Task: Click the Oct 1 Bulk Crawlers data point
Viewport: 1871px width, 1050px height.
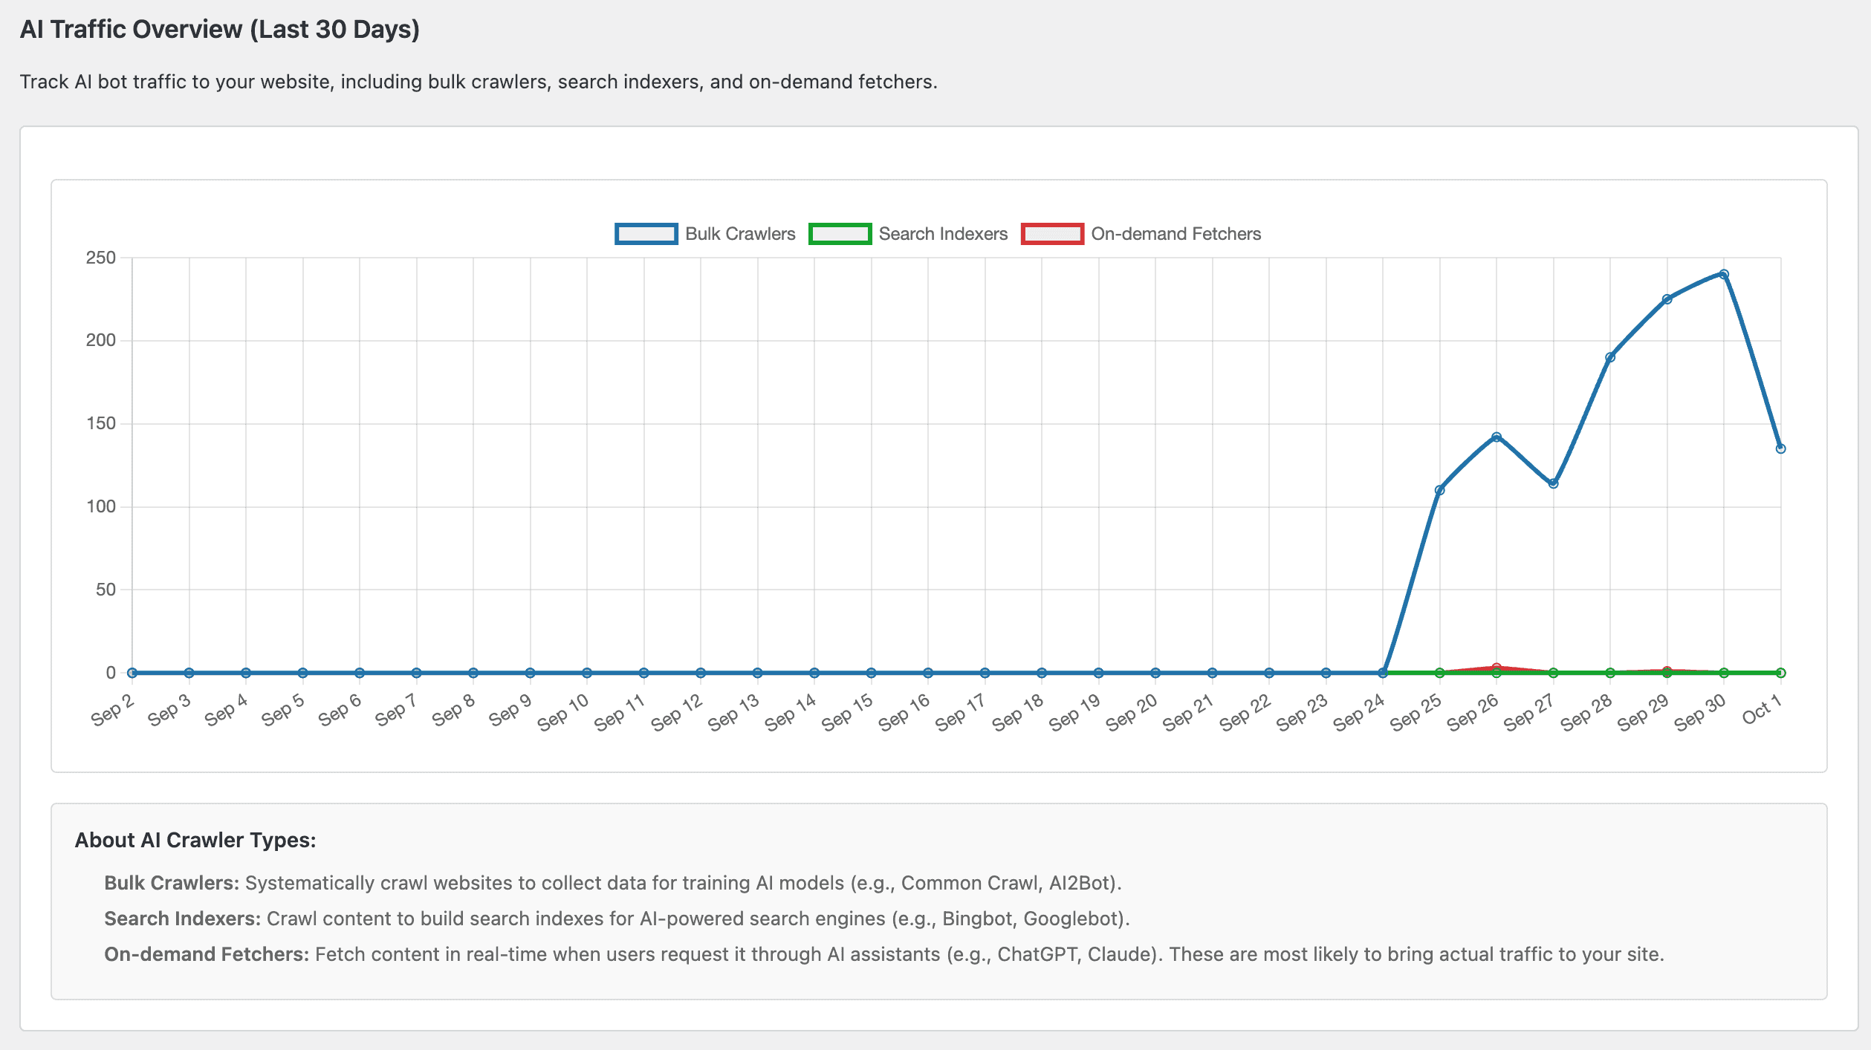Action: click(1780, 449)
